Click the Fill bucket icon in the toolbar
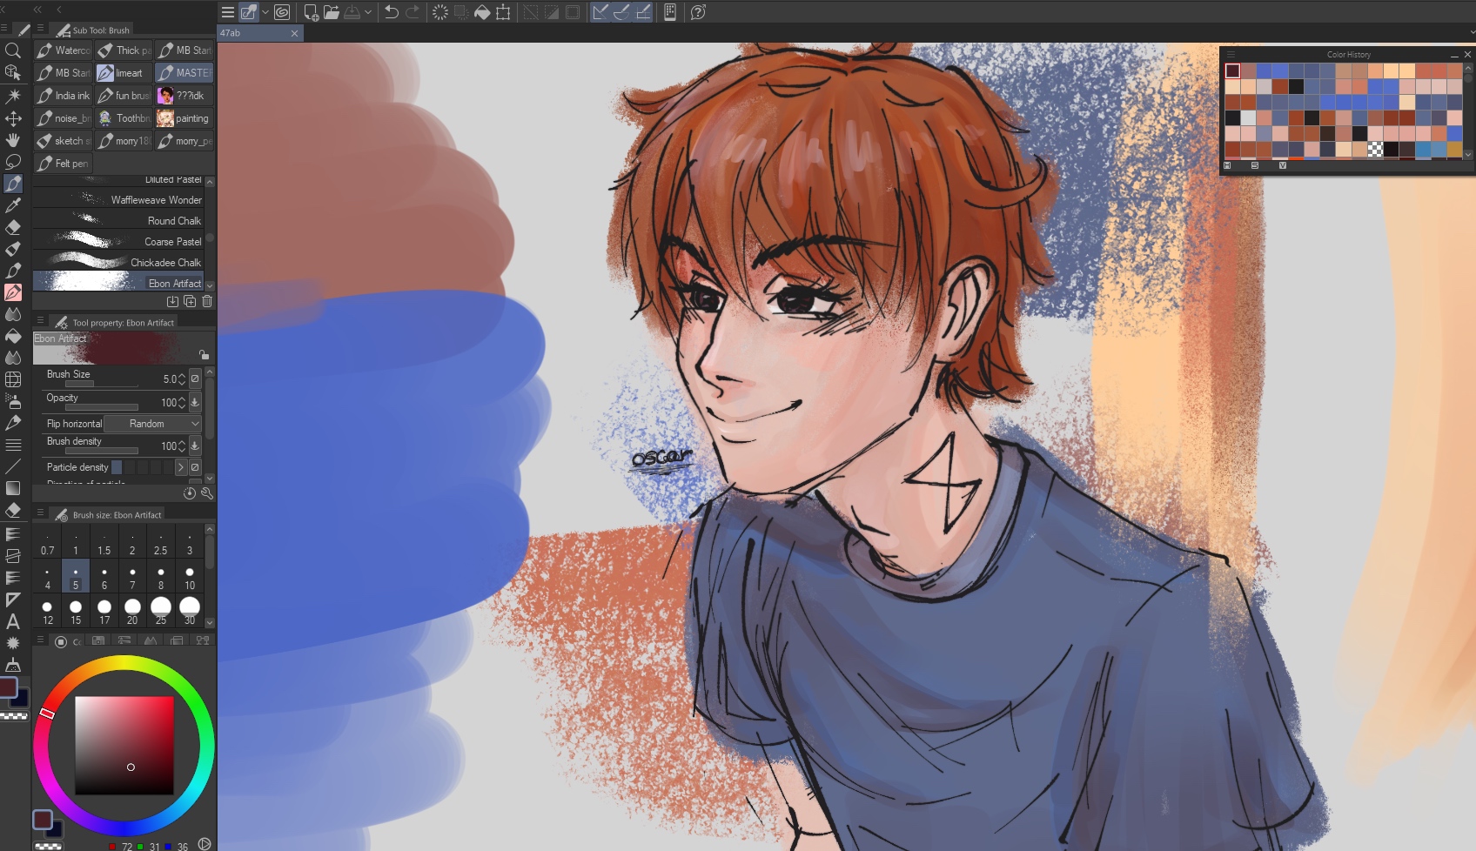The height and width of the screenshot is (851, 1476). click(482, 12)
